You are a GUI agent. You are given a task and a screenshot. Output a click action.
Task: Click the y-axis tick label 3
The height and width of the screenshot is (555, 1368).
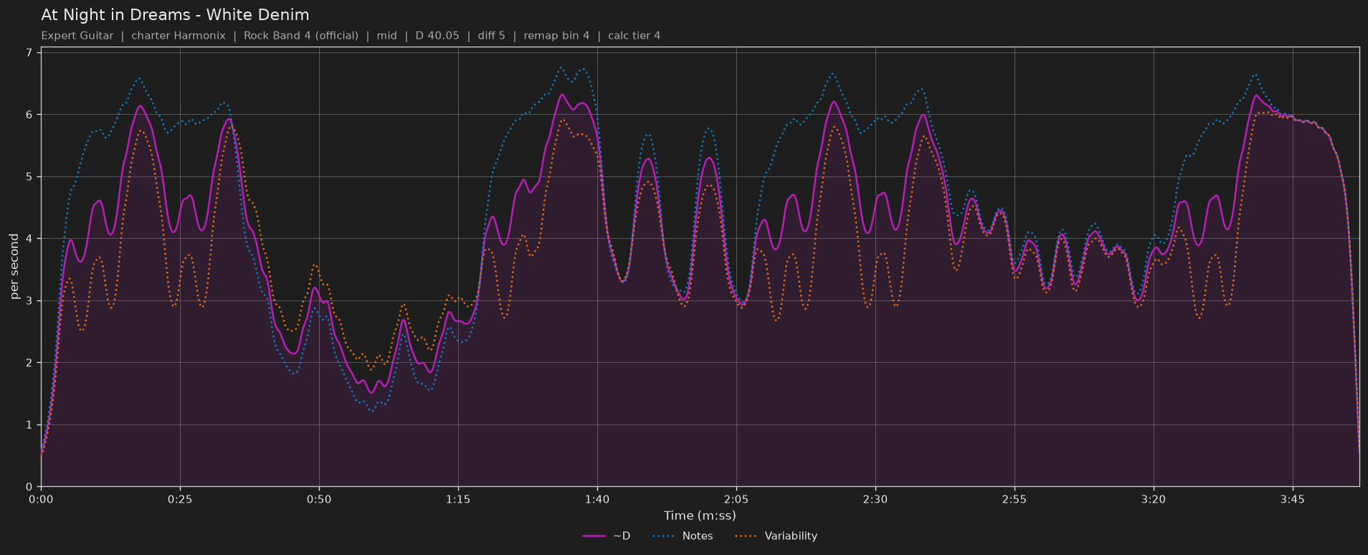coord(29,300)
